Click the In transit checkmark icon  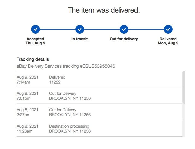point(79,29)
